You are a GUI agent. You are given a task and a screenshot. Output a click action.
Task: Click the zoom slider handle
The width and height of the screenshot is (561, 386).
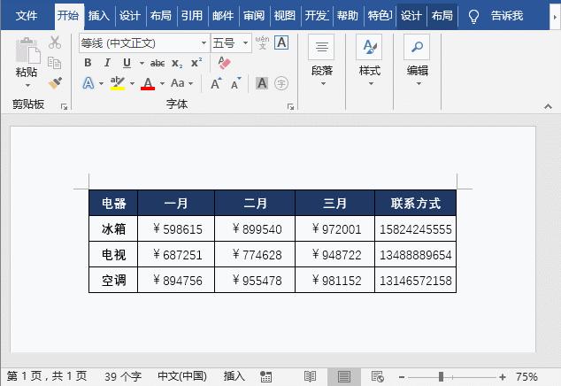[442, 376]
